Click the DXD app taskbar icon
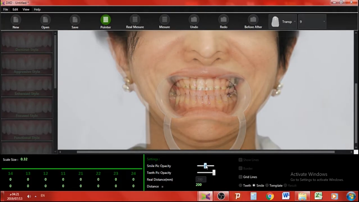The width and height of the screenshot is (359, 202). (205, 196)
